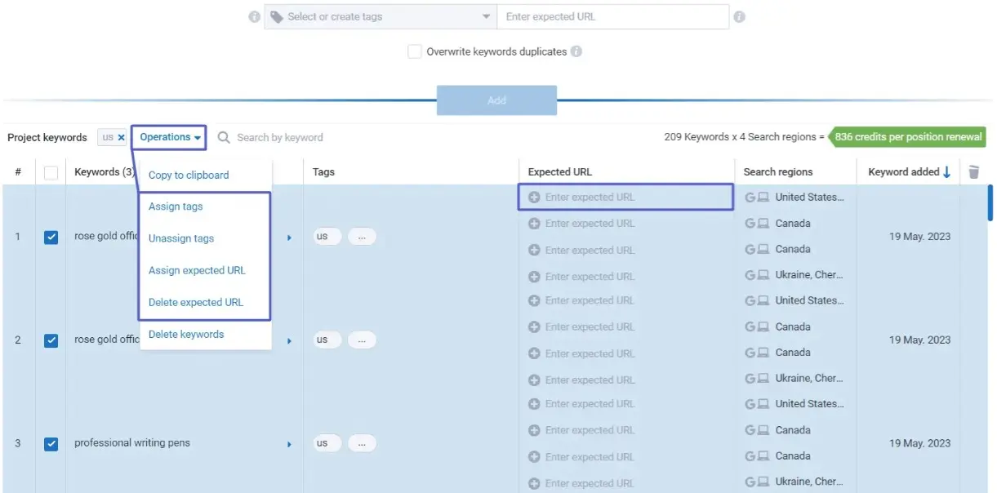Open more tags button in row 3
Screen dimensions: 997x493
click(x=362, y=443)
